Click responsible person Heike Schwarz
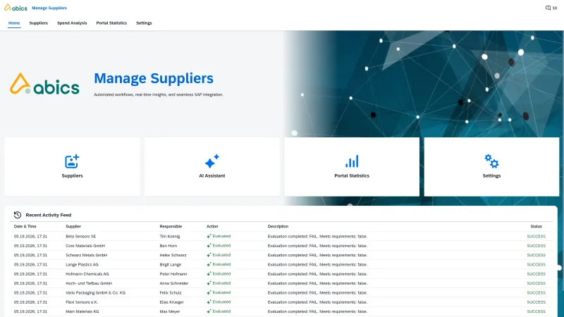This screenshot has width=564, height=317. pyautogui.click(x=173, y=255)
